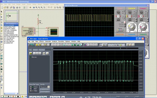Stop the ISIS simulation
This screenshot has width=157, height=98.
18,96
